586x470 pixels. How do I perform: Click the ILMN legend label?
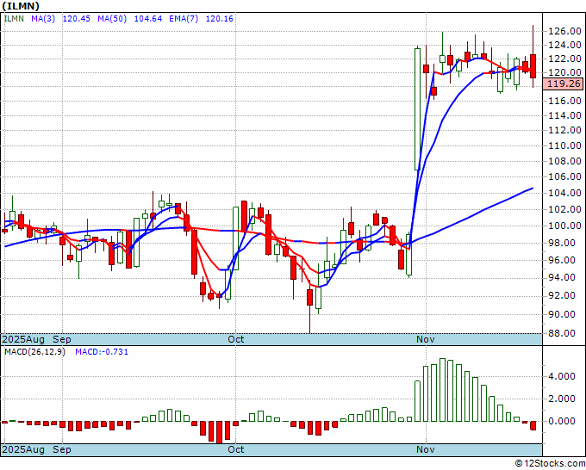coord(14,19)
